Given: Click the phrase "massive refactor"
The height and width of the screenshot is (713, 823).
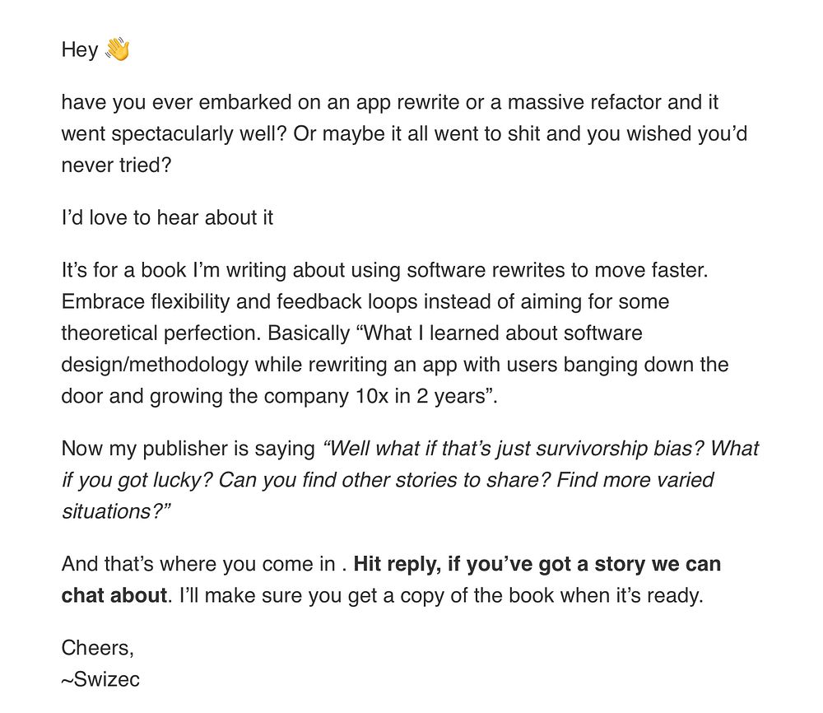Looking at the screenshot, I should 585,103.
